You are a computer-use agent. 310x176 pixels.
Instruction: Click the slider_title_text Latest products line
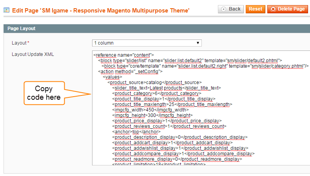tap(167, 88)
